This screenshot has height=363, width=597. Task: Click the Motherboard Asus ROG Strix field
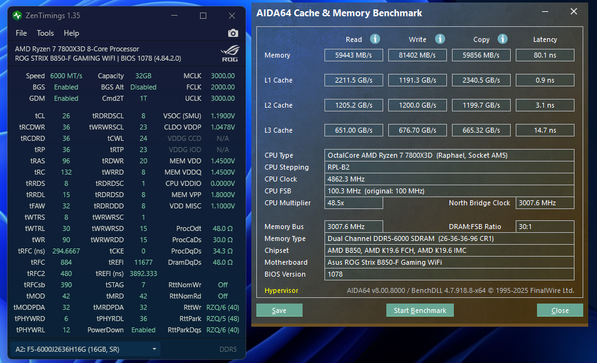(449, 262)
